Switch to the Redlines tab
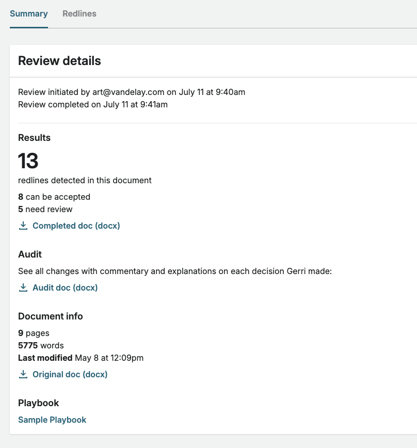This screenshot has width=417, height=448. click(x=79, y=14)
